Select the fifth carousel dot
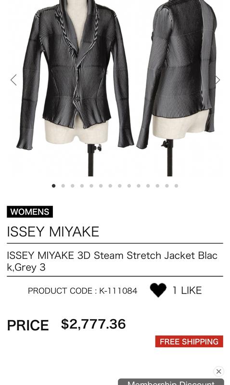This screenshot has width=230, height=385. point(91,186)
